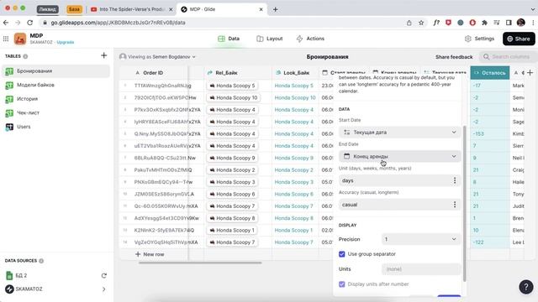Add a new table with plus icon
Image resolution: width=538 pixels, height=302 pixels.
pos(104,55)
